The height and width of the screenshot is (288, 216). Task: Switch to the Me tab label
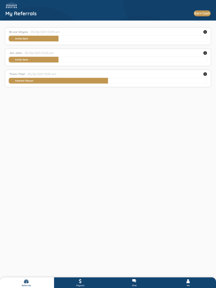[x=188, y=286]
